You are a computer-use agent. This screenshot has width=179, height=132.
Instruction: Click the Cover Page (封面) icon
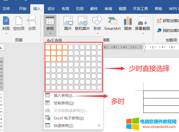pyautogui.click(x=6, y=24)
